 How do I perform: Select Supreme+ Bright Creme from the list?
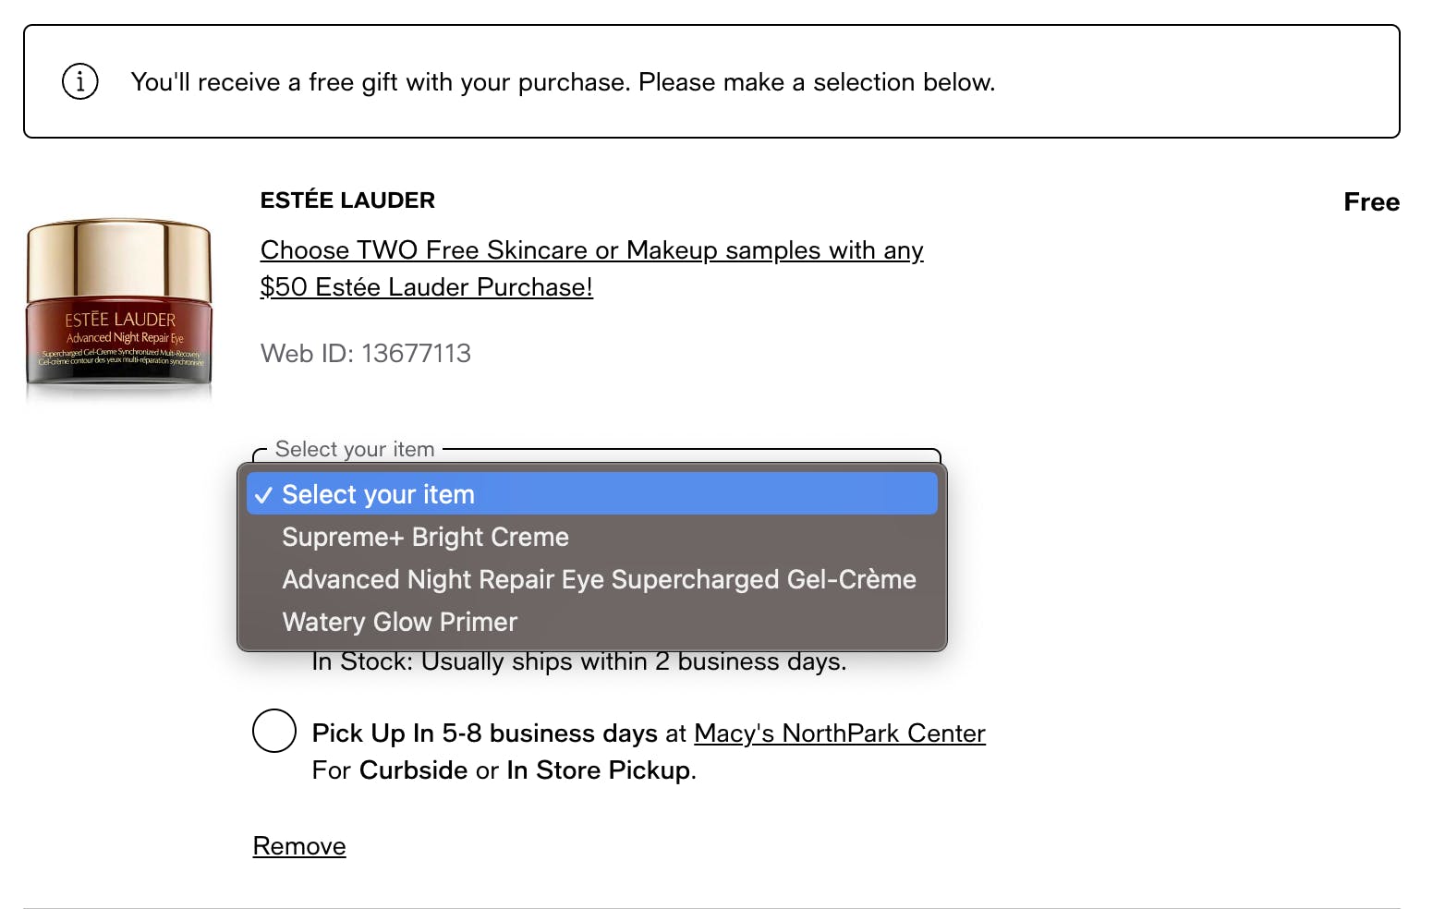pos(425,537)
